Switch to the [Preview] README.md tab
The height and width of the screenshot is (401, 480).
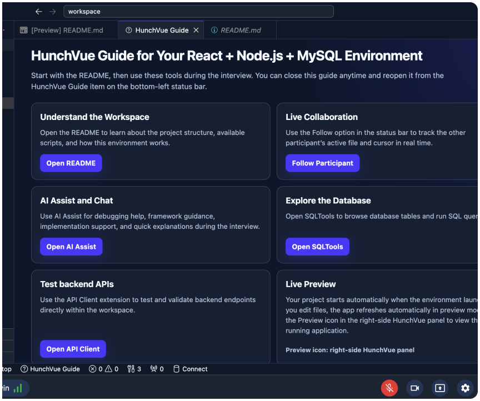tap(66, 31)
